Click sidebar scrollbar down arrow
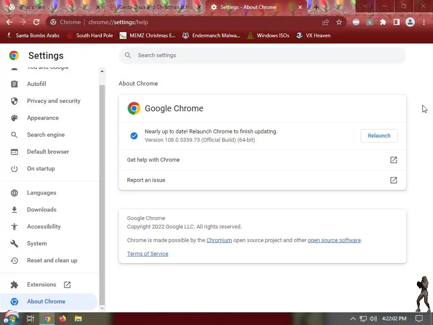Screen dimensions: 433x325 102,308
